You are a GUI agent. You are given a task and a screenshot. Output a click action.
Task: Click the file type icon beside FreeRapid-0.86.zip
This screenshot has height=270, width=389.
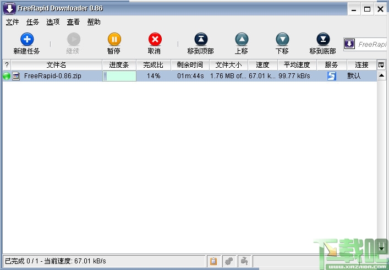(x=16, y=76)
